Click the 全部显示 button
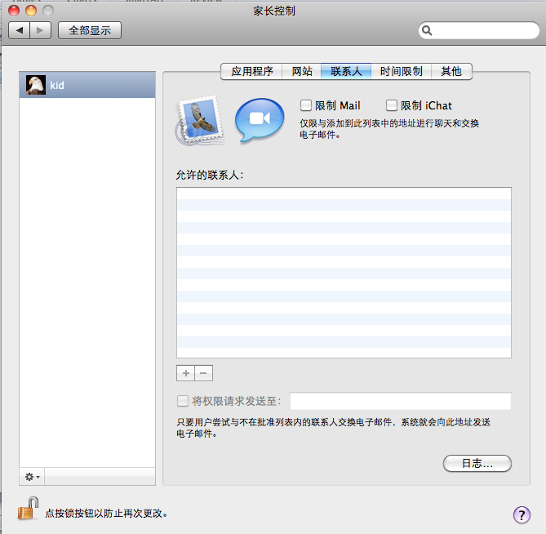The height and width of the screenshot is (534, 546). tap(90, 30)
